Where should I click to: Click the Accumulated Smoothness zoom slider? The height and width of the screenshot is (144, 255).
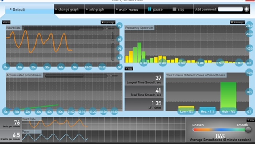[x=113, y=76]
